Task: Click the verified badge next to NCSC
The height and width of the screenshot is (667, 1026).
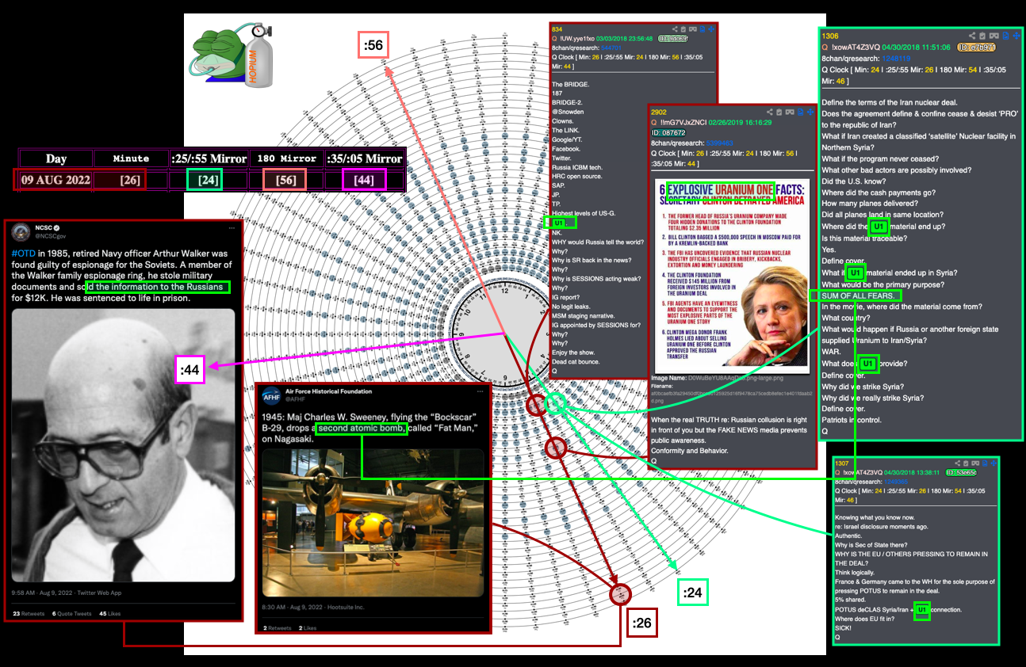Action: (x=56, y=227)
